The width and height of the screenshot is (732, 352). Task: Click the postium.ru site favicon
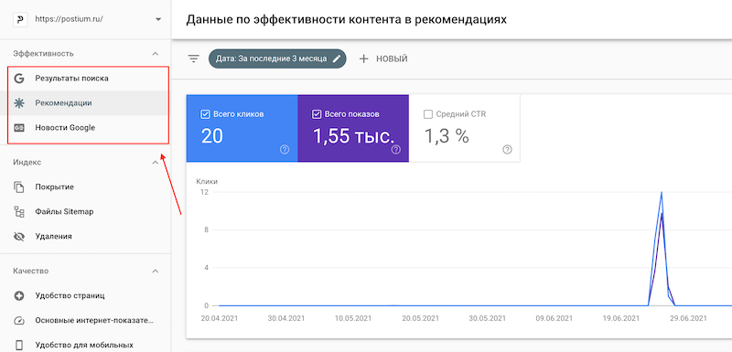point(19,19)
